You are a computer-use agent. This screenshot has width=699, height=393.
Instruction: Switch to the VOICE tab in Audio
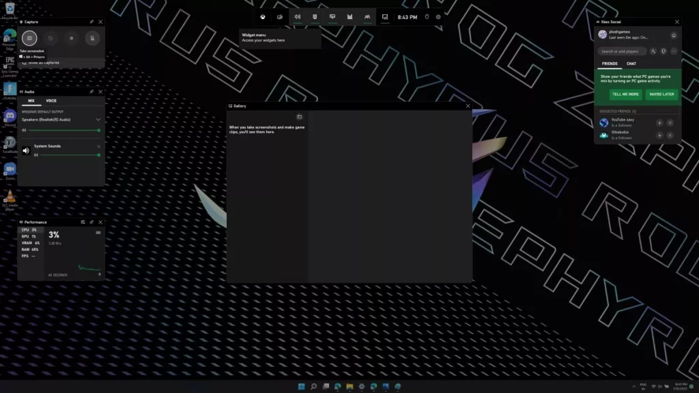51,101
